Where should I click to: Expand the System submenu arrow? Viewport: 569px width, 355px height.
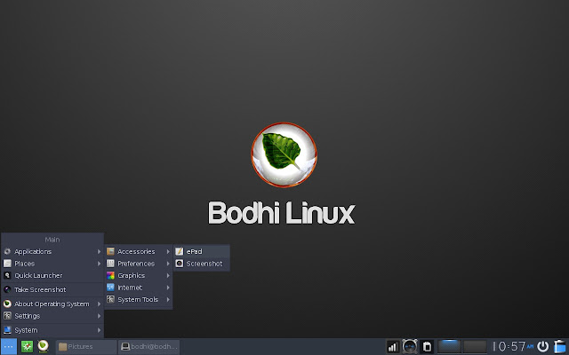[99, 330]
